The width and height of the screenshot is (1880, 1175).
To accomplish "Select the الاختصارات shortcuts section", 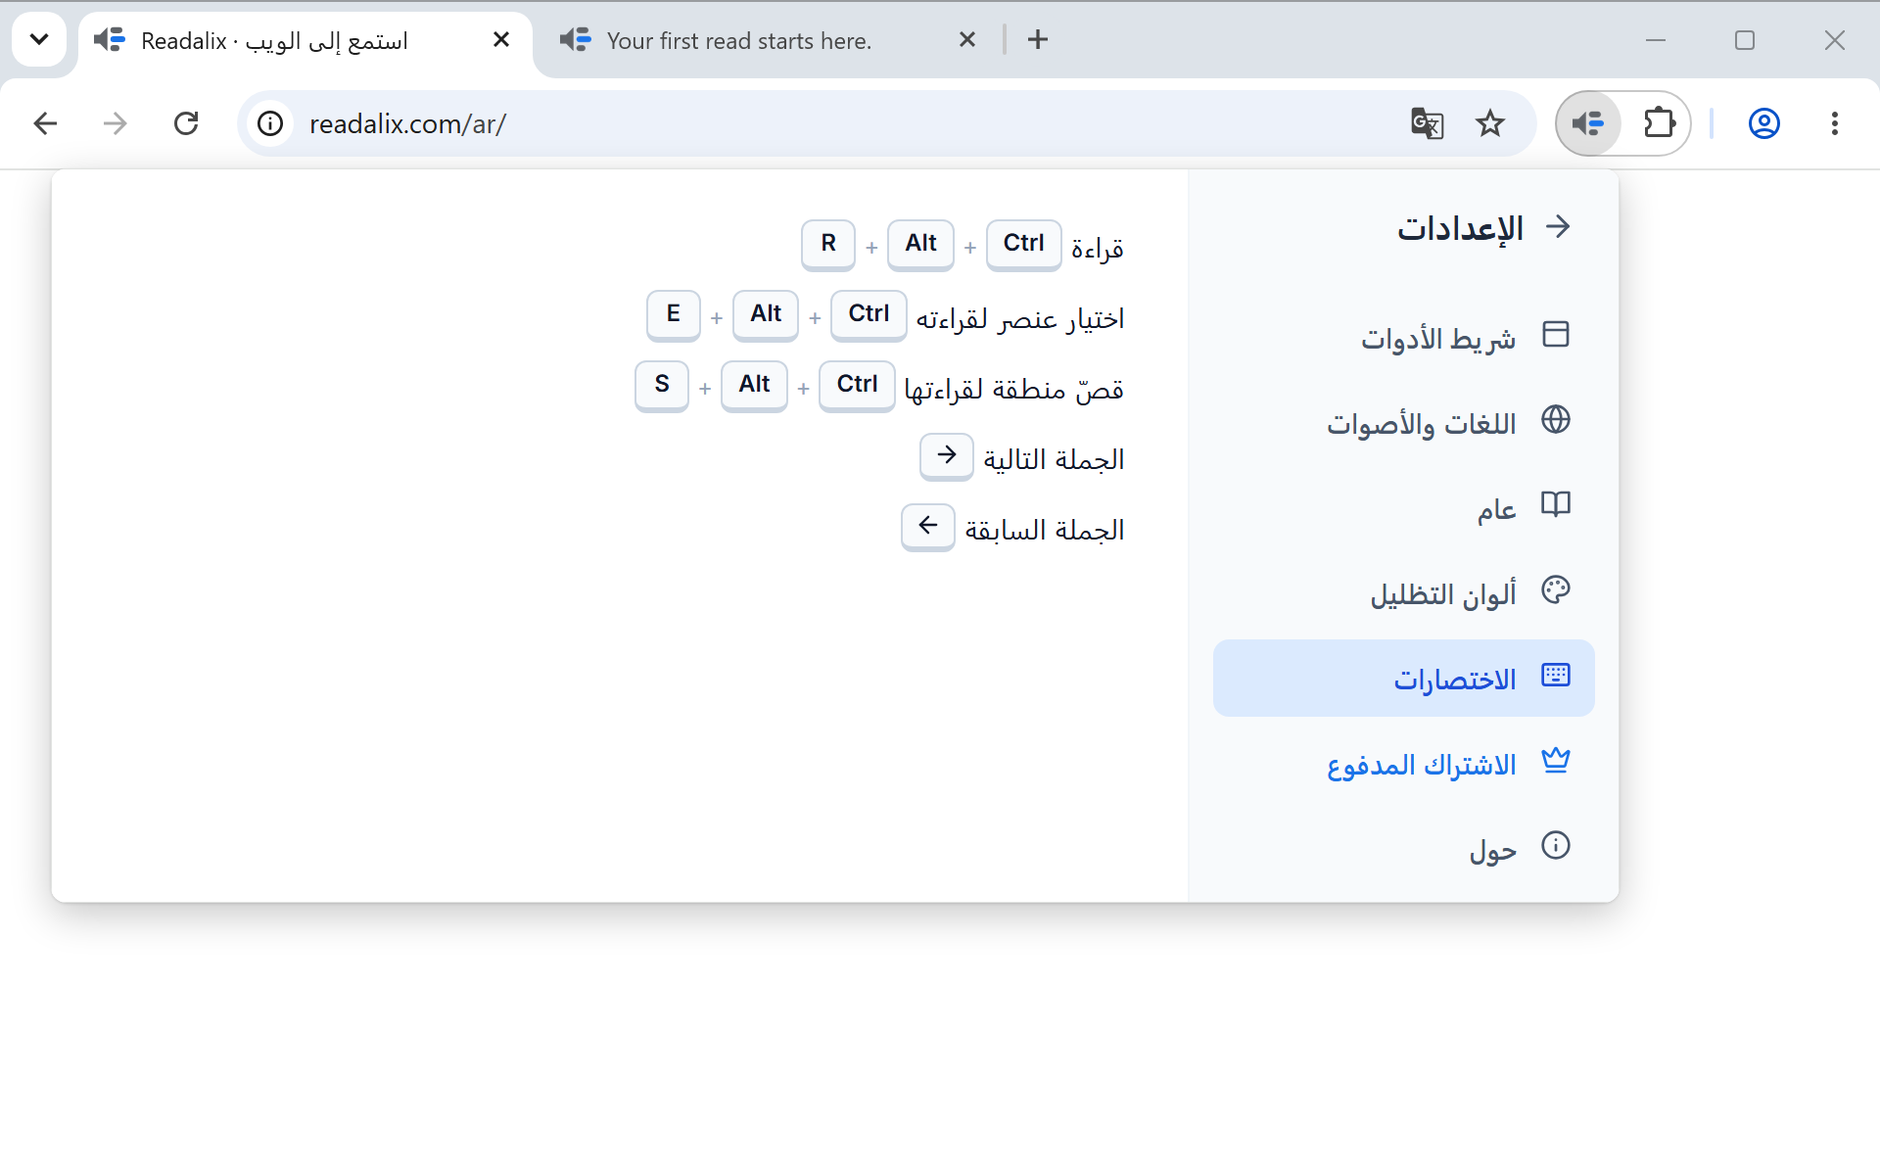I will point(1403,679).
